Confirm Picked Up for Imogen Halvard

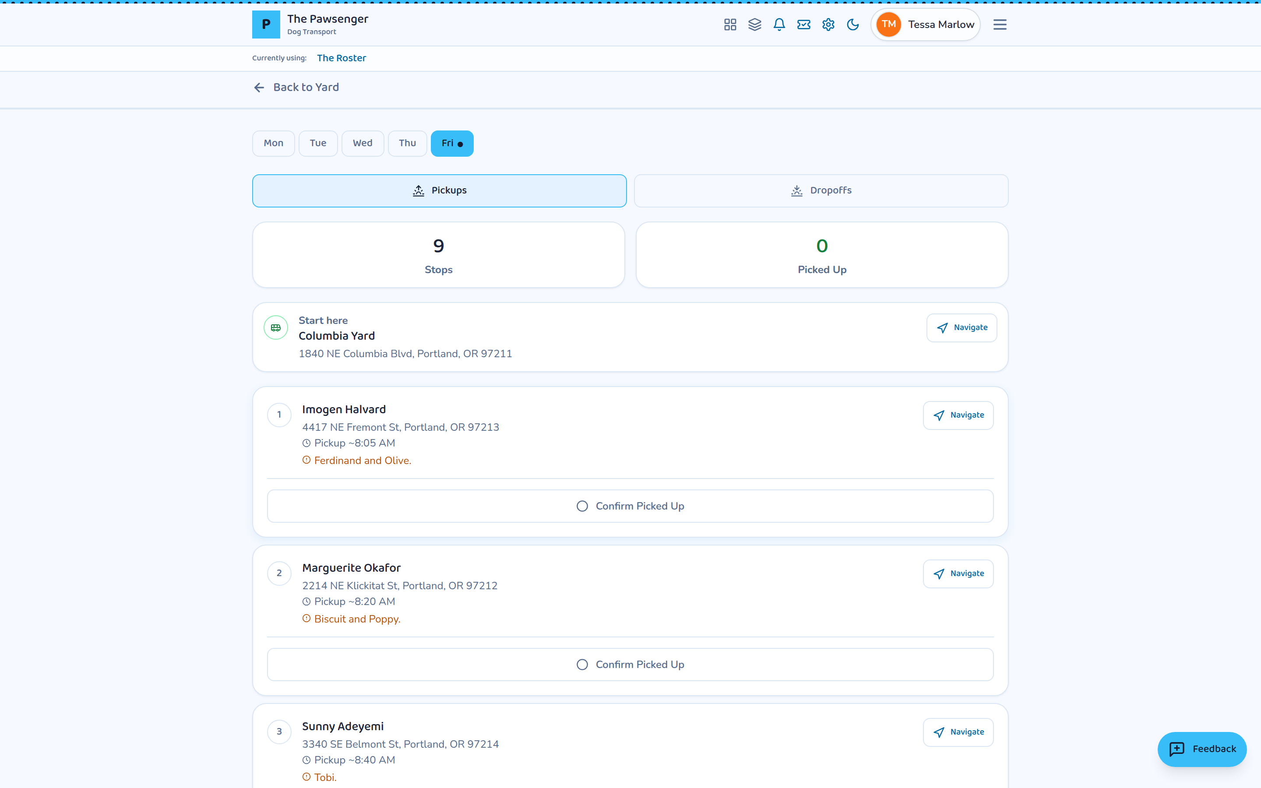630,506
